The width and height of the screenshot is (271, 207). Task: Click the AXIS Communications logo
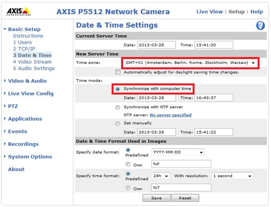coord(18,12)
